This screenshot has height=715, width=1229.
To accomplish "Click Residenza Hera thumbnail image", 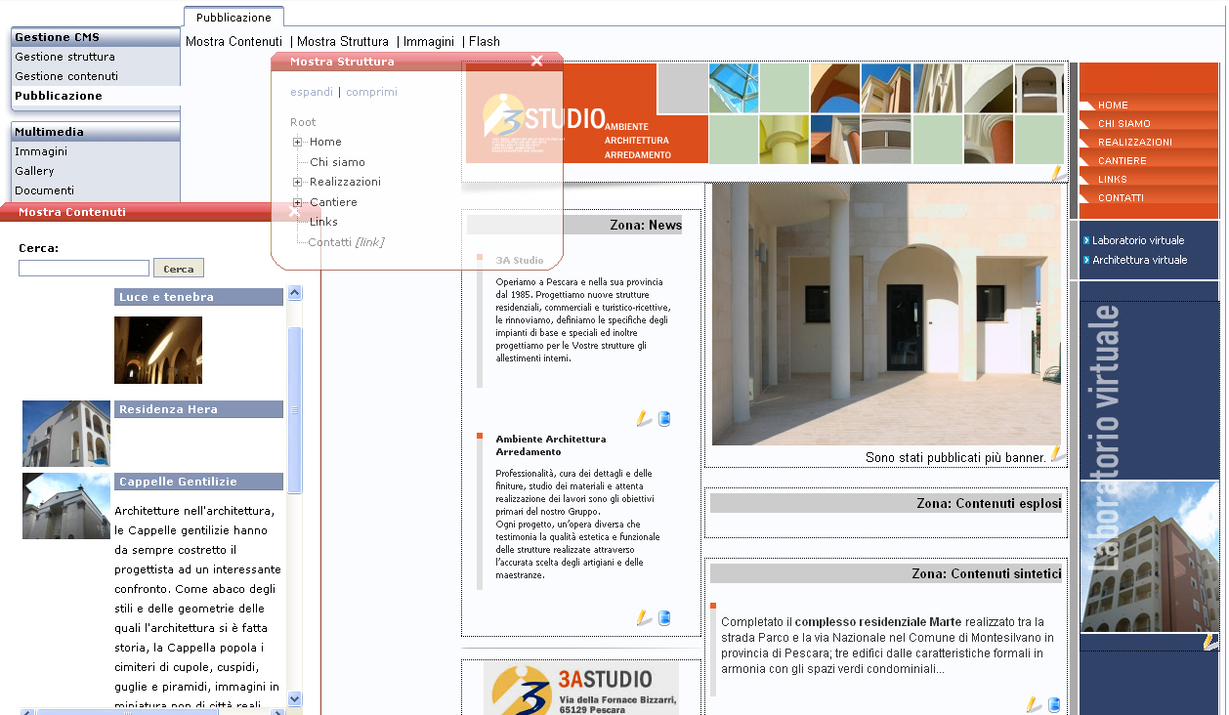I will tap(66, 434).
